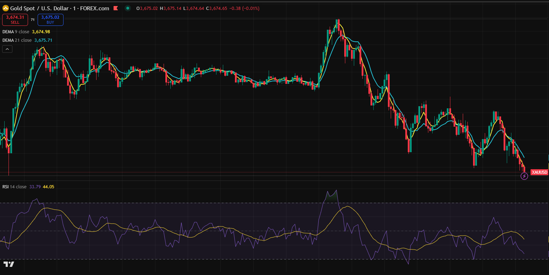Click the red flag icon beside FOREX.com

click(116, 8)
